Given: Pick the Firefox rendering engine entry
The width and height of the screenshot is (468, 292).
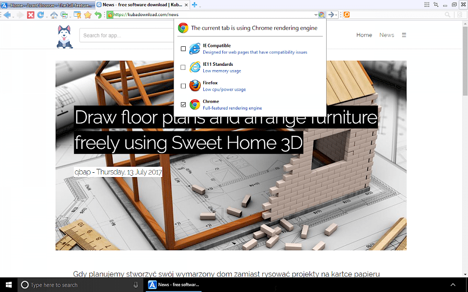Looking at the screenshot, I should click(250, 86).
